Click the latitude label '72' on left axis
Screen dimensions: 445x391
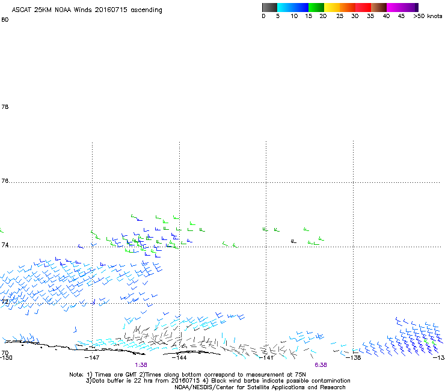coord(5,301)
